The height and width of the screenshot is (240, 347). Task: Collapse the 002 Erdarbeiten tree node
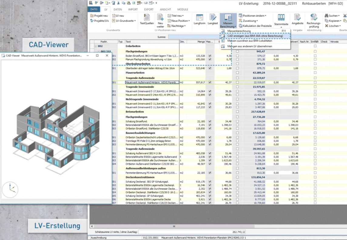click(96, 46)
